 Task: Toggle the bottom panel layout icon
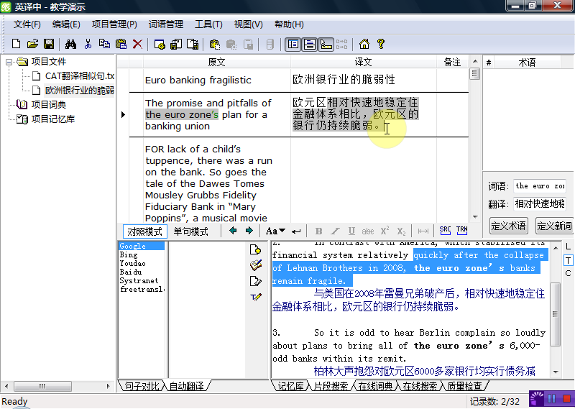pos(310,45)
